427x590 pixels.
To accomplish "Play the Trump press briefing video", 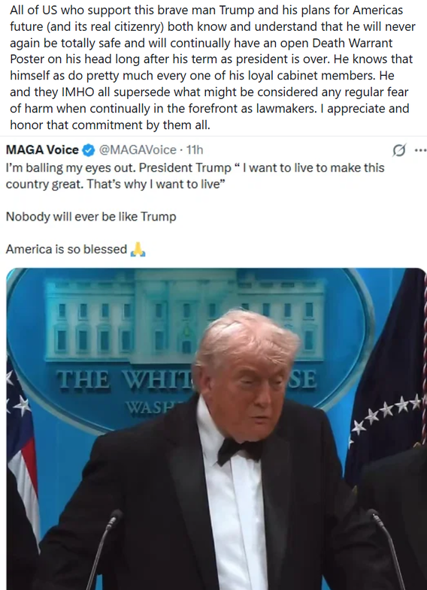I will pyautogui.click(x=217, y=429).
